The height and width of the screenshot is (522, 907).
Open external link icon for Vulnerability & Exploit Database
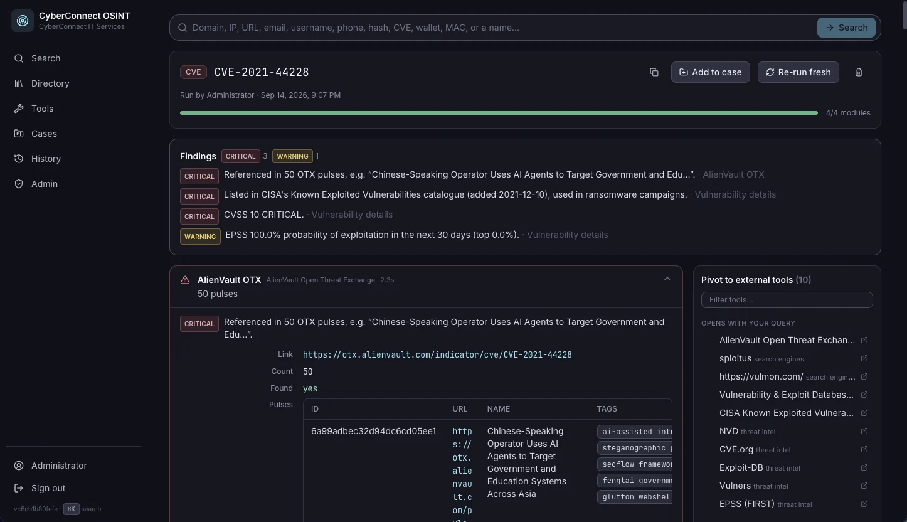(864, 395)
